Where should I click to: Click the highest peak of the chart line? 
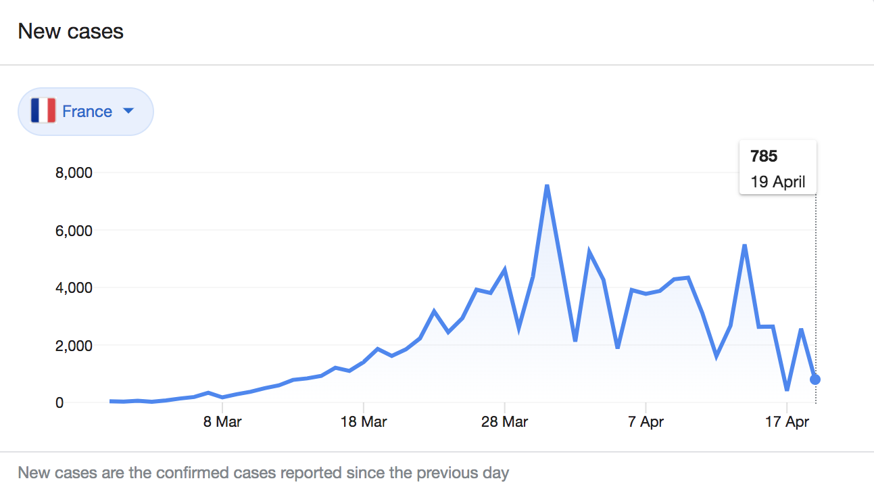tap(547, 186)
